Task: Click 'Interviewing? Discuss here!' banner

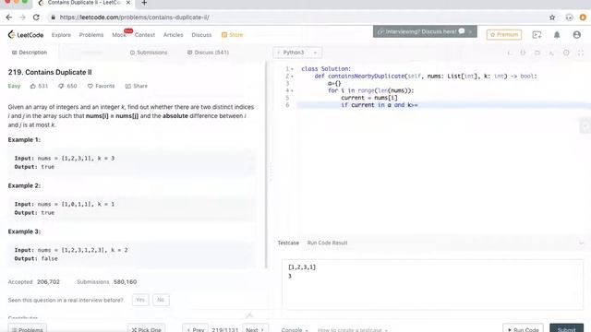Action: pyautogui.click(x=425, y=31)
